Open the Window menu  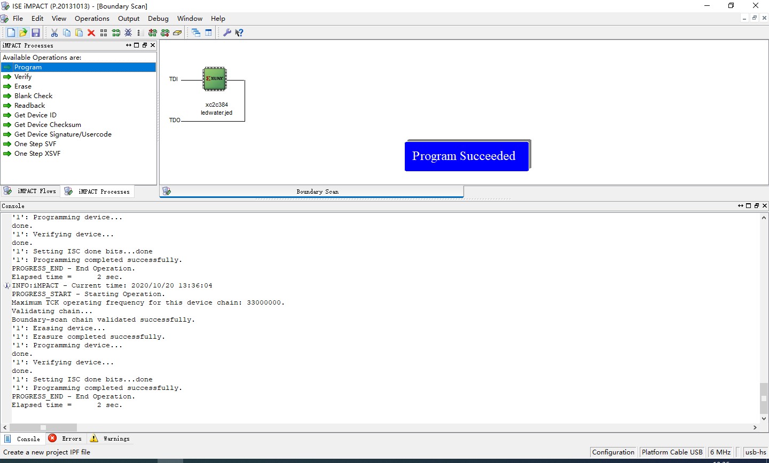click(190, 18)
